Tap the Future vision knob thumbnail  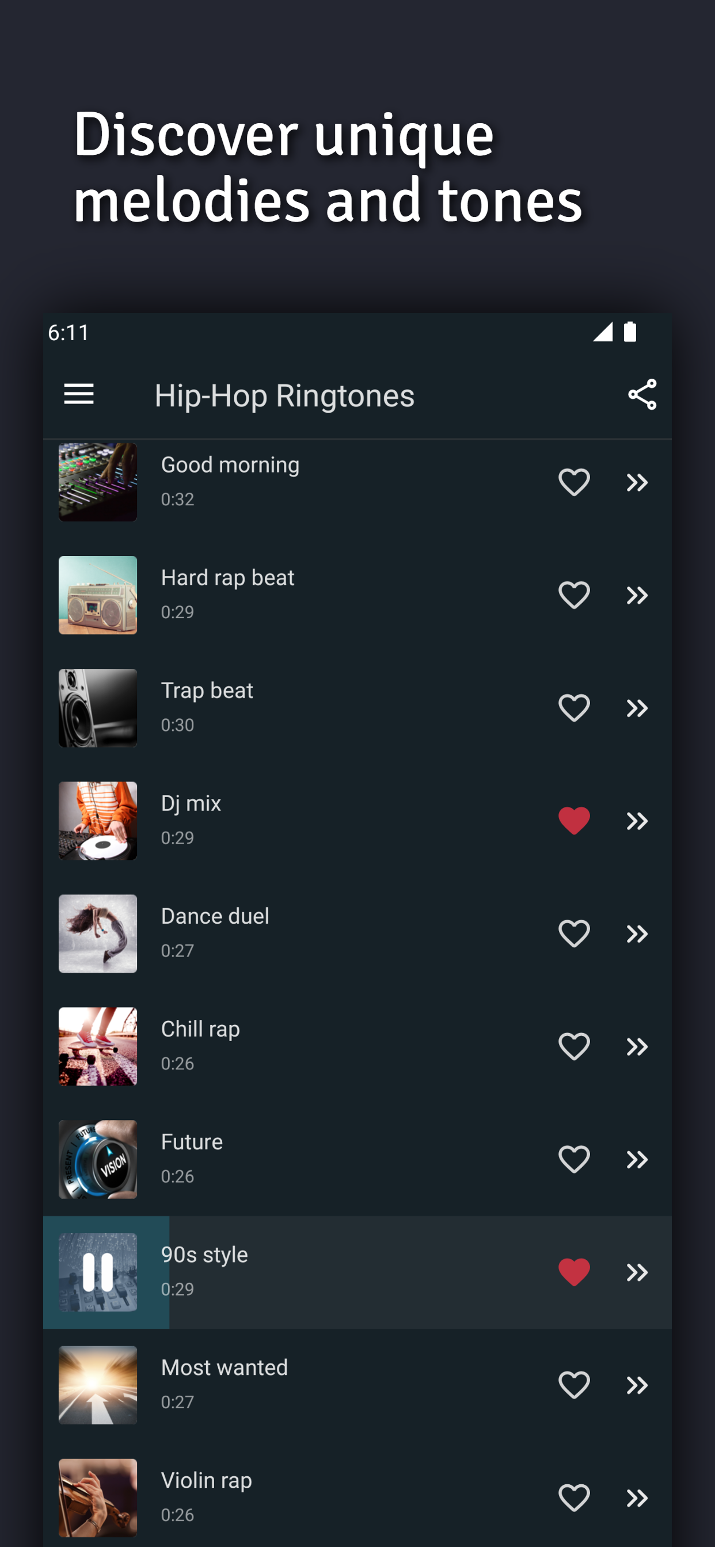pyautogui.click(x=98, y=1159)
